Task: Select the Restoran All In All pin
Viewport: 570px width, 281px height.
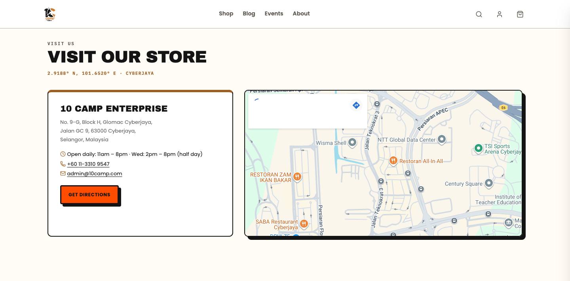Action: 393,161
